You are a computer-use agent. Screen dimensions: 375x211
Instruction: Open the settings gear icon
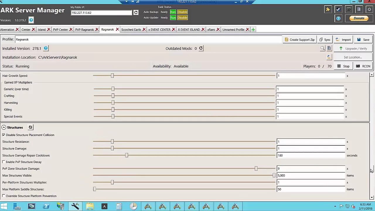coord(369,9)
